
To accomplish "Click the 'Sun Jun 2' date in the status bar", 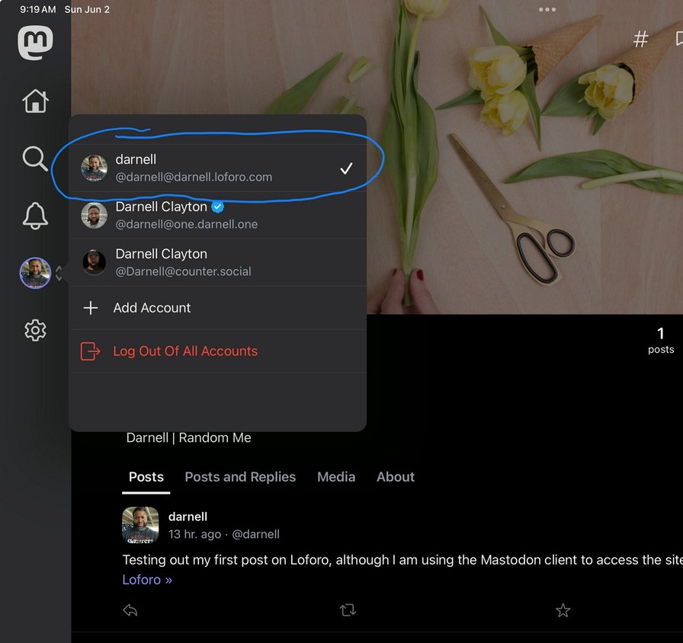I will click(87, 10).
